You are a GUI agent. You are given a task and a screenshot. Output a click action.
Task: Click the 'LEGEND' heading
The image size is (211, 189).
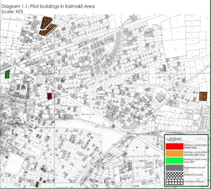174,139
